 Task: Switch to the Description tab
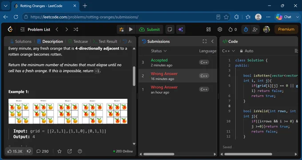pyautogui.click(x=50, y=41)
